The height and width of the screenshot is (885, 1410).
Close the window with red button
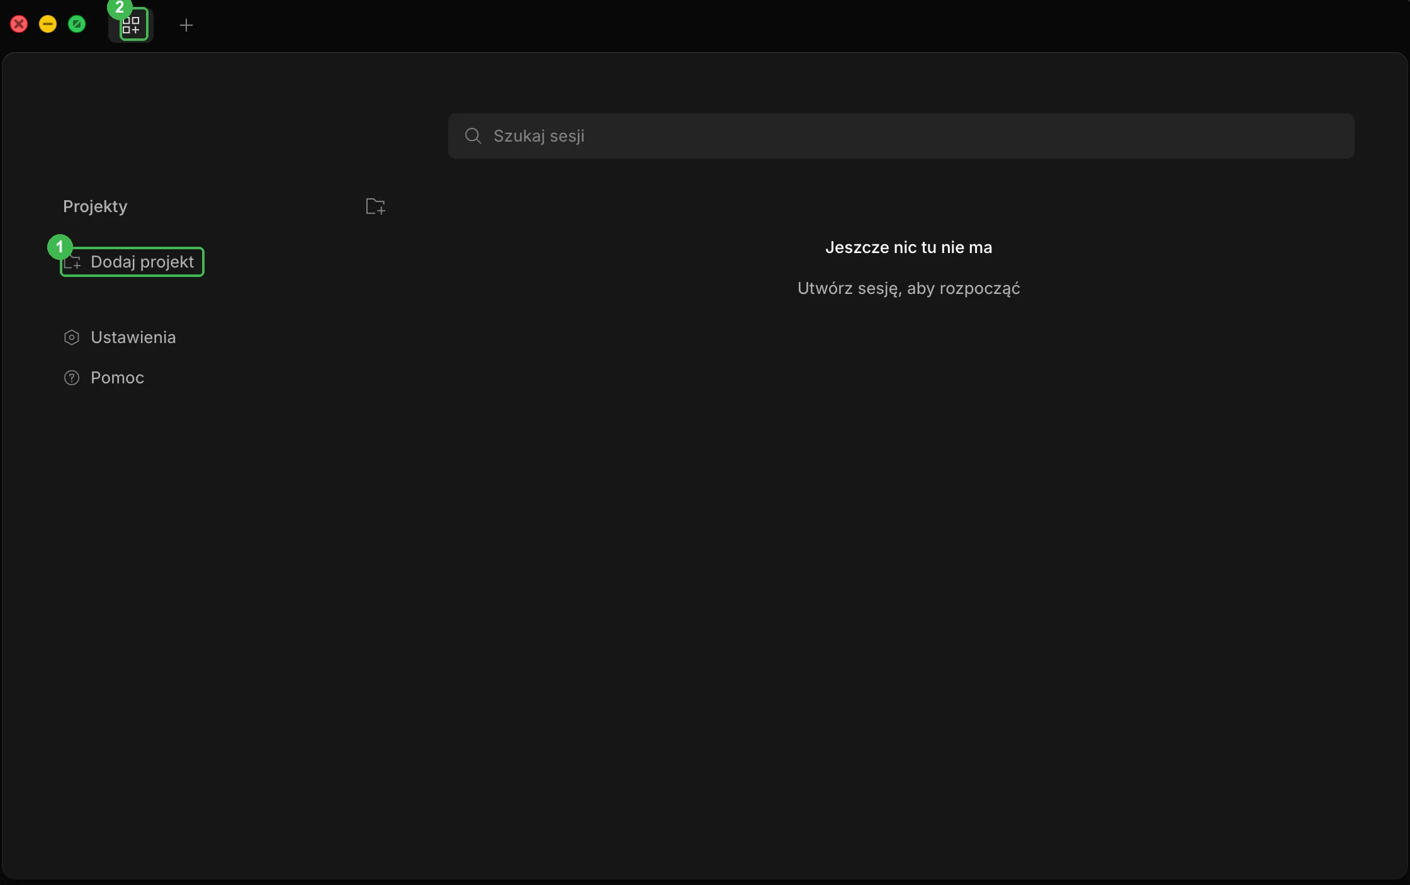(x=19, y=25)
